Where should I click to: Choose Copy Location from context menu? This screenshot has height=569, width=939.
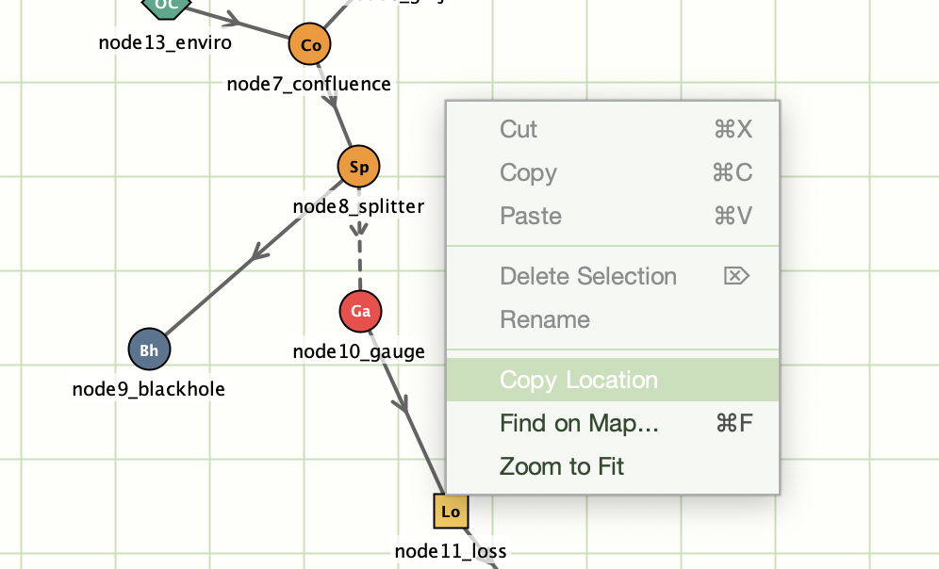[613, 380]
